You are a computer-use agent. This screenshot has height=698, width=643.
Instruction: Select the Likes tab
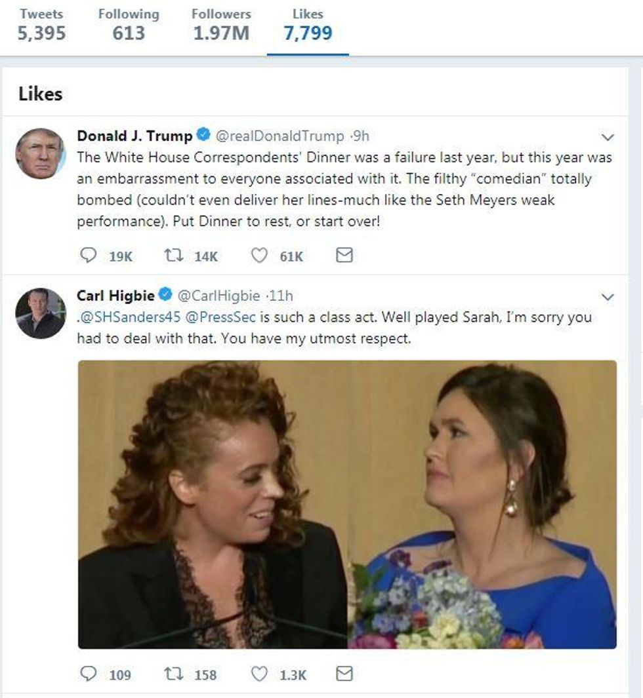[x=308, y=26]
